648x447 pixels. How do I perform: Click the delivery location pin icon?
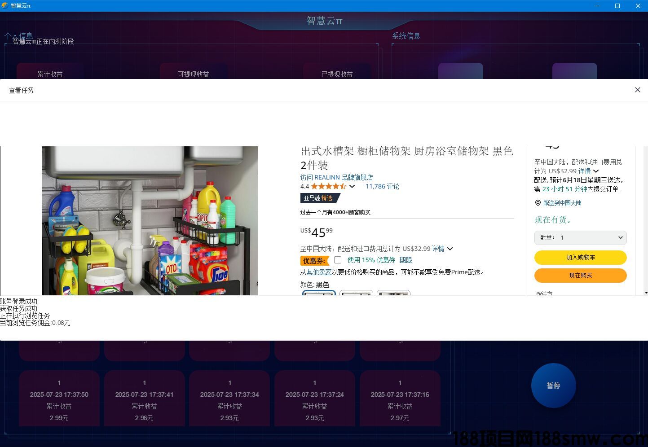pyautogui.click(x=538, y=203)
